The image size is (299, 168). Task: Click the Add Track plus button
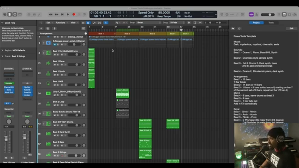41,28
